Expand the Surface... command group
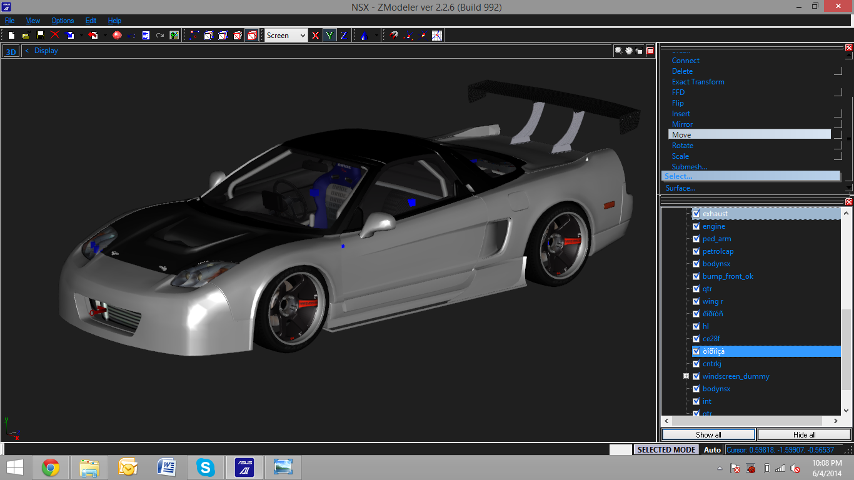854x480 pixels. pos(680,188)
